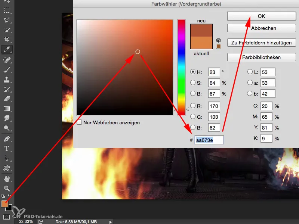Click the web-safe color small swatch
The height and width of the screenshot is (224, 299).
point(219,46)
